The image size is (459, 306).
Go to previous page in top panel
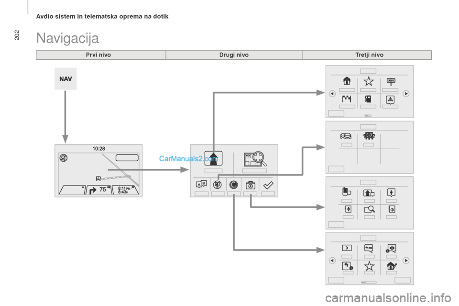(x=332, y=94)
